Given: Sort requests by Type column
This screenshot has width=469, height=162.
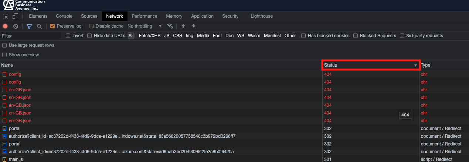Looking at the screenshot, I should (x=444, y=65).
